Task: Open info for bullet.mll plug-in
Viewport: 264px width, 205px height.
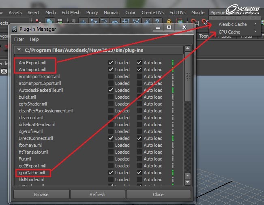Action: [x=173, y=97]
